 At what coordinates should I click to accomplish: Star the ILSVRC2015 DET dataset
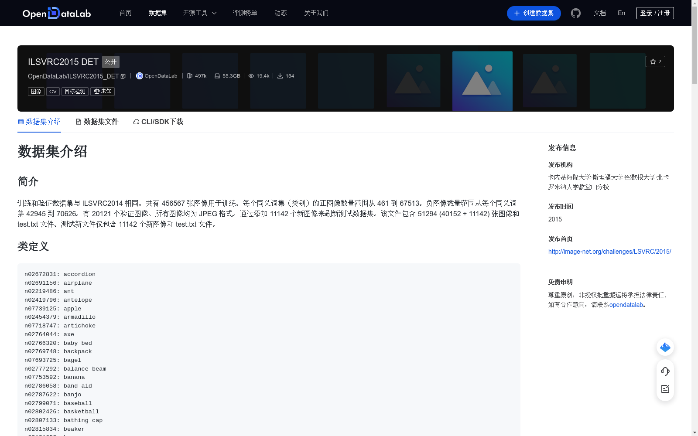click(655, 61)
